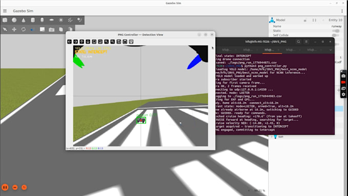
Task: Insert a box shape in Gazebo
Action: (5, 20)
